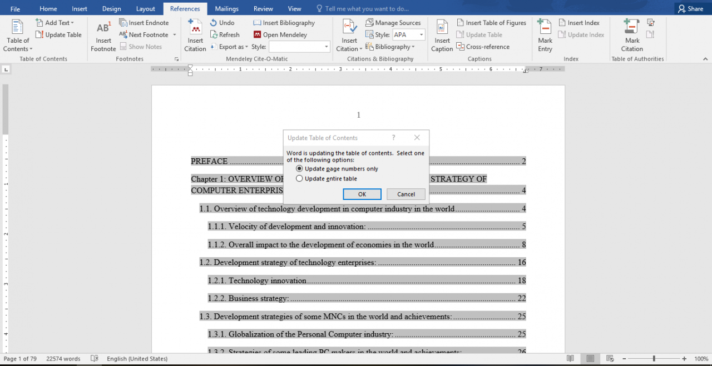Click the Insert Caption button
Image resolution: width=712 pixels, height=366 pixels.
click(x=442, y=36)
